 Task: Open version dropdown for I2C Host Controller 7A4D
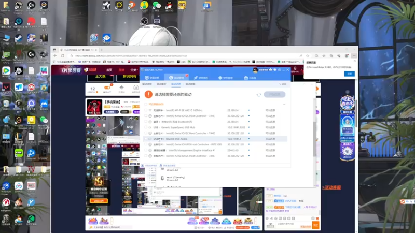tap(249, 133)
